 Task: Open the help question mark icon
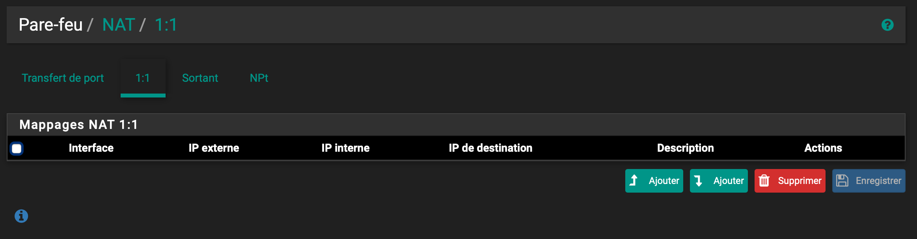coord(887,25)
